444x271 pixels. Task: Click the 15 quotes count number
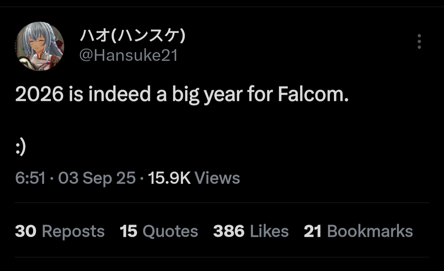tap(128, 231)
